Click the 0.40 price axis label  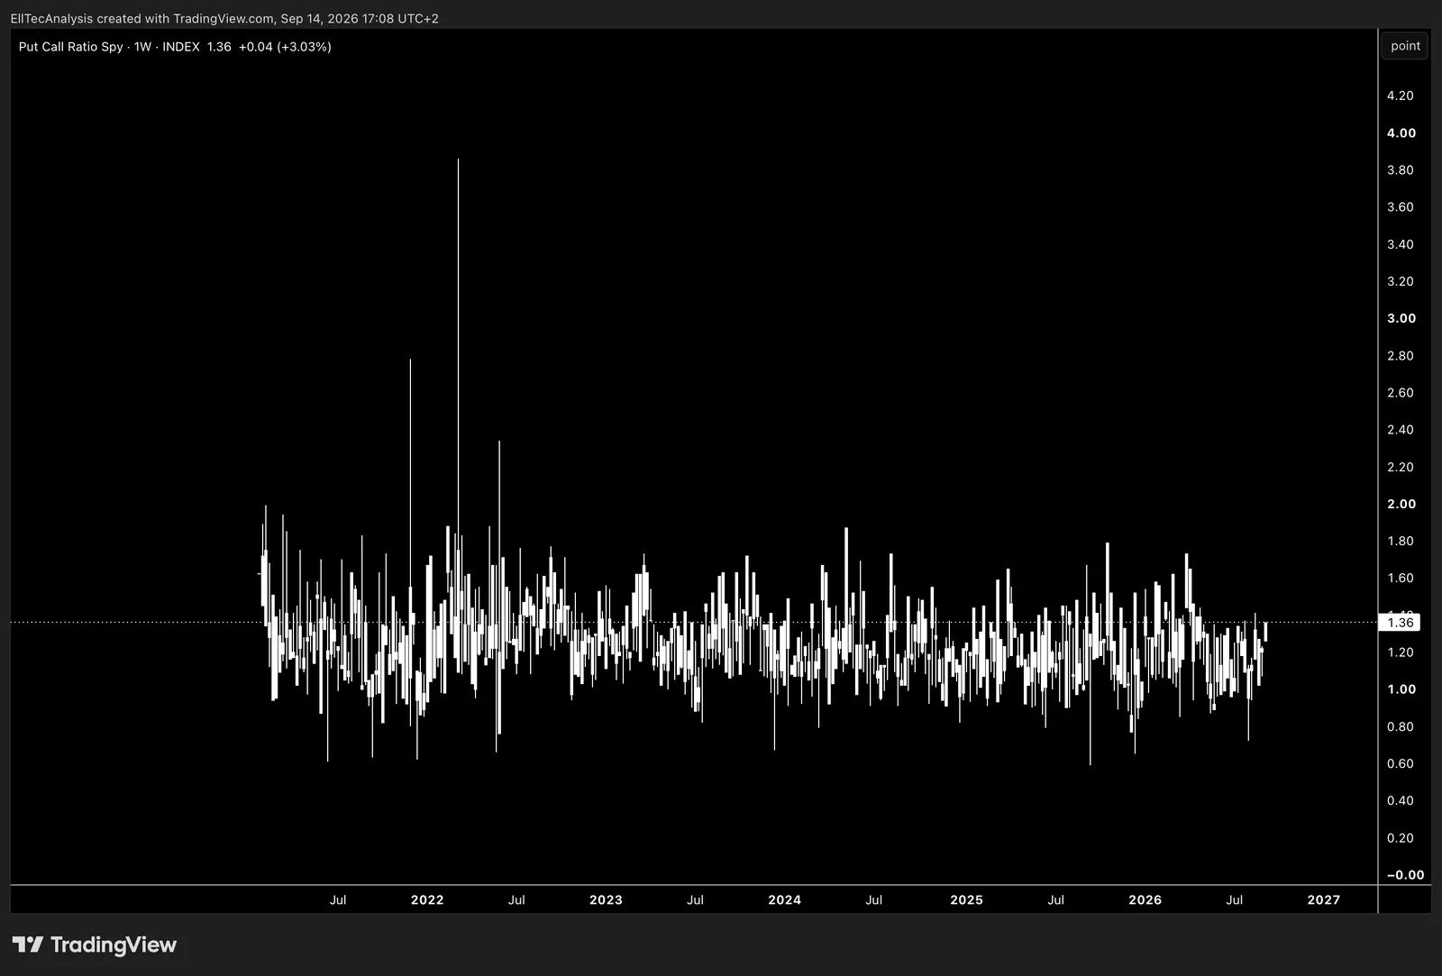coord(1401,800)
